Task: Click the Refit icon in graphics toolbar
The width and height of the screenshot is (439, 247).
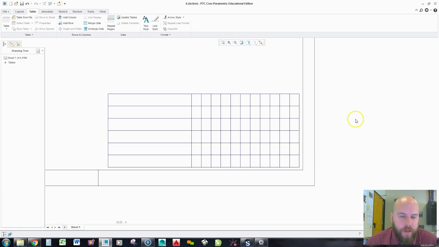Action: (223, 43)
